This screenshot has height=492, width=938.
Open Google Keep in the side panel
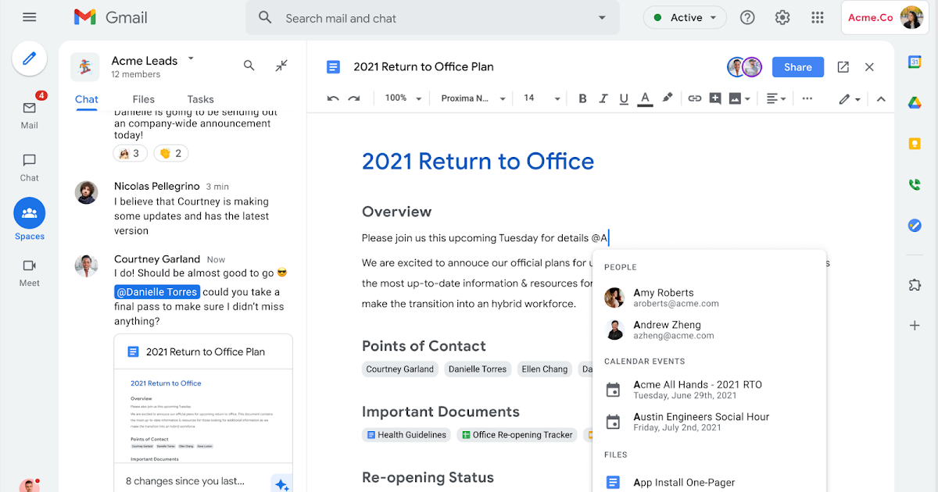(915, 144)
